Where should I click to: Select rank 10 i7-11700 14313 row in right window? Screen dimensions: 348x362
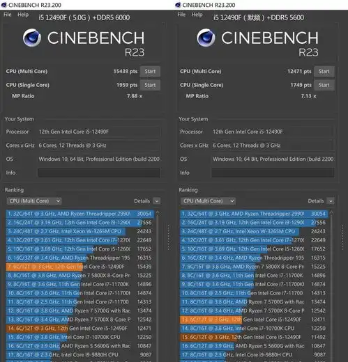click(x=254, y=293)
